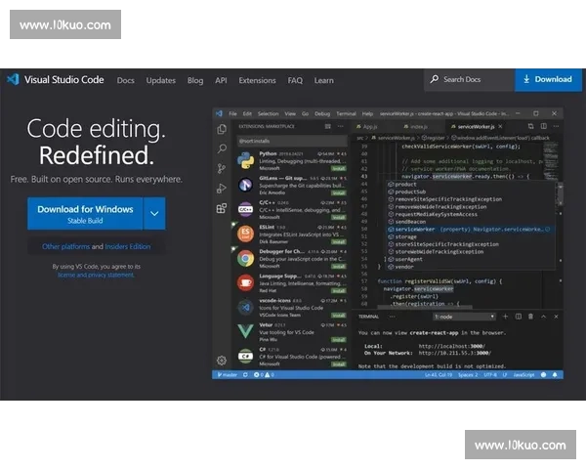
Task: Open the Extensions icon in activity bar
Action: (222, 208)
